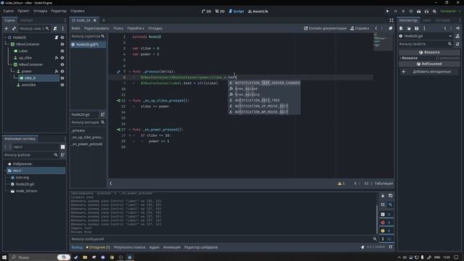
Task: Stop the running project
Action: (403, 12)
